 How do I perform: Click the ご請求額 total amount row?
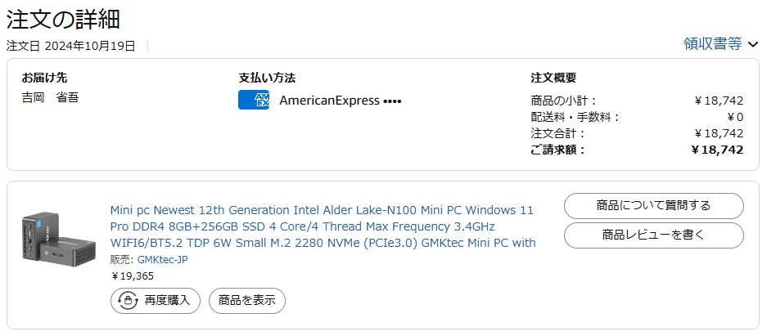[637, 150]
